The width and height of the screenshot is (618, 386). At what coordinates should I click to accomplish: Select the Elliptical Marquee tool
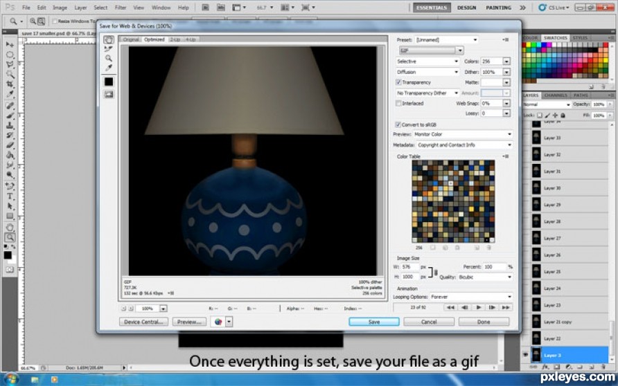pyautogui.click(x=10, y=55)
